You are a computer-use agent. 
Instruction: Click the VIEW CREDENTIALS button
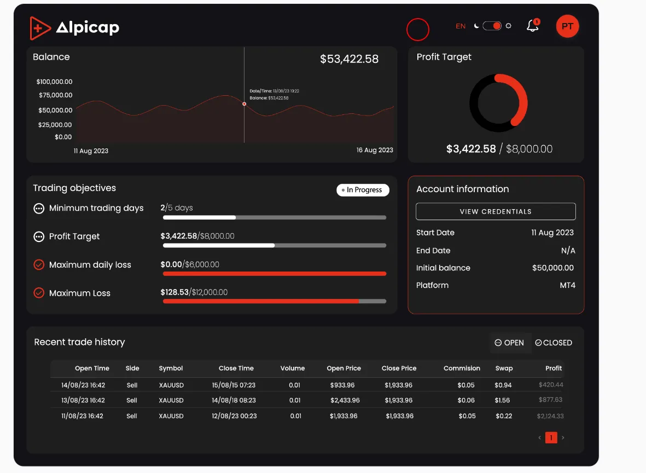[x=496, y=211]
